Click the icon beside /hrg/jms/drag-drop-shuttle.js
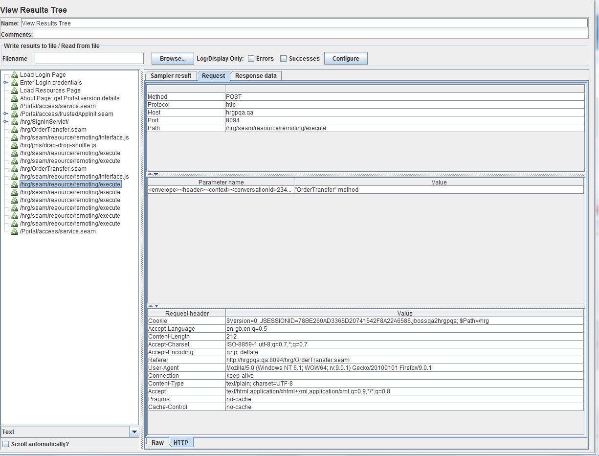 pos(14,145)
